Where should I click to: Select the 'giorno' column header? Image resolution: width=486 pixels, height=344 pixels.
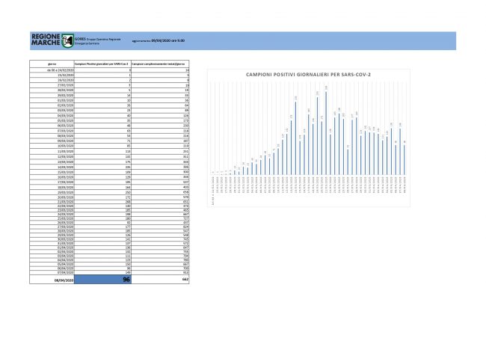click(x=52, y=65)
